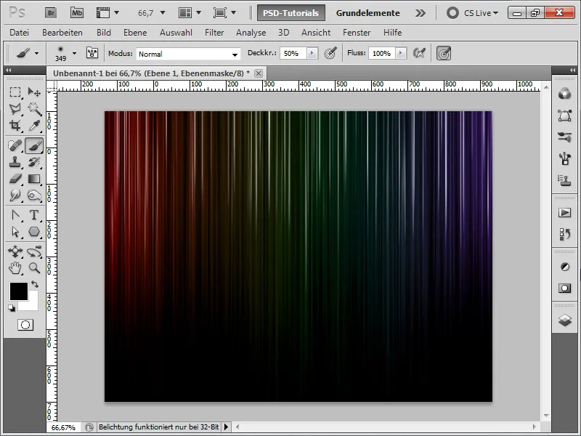581x436 pixels.
Task: Open the Bearbeiten menu
Action: [x=62, y=33]
